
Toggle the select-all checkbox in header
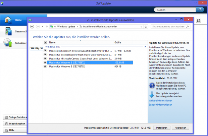click(46, 42)
